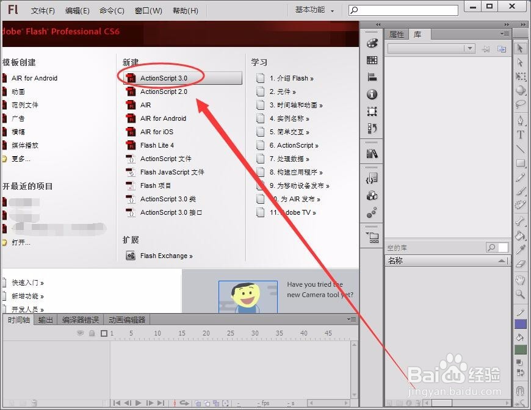Open the Library document dropdown
This screenshot has height=410, width=531.
tap(432, 49)
